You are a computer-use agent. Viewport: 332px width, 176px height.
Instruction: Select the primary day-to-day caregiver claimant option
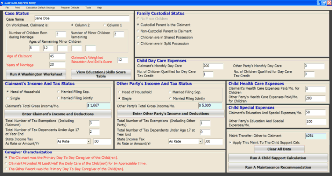coord(6,157)
